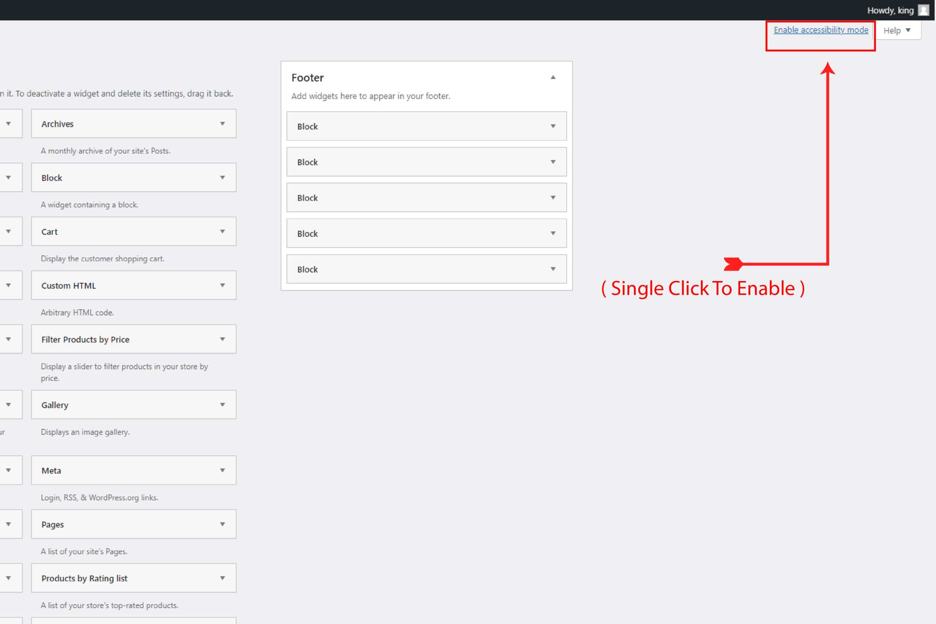Click the Footer heading text
Screen dimensions: 936x624
tap(307, 77)
